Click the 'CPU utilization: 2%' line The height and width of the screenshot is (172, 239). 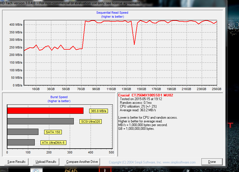[x=138, y=106]
